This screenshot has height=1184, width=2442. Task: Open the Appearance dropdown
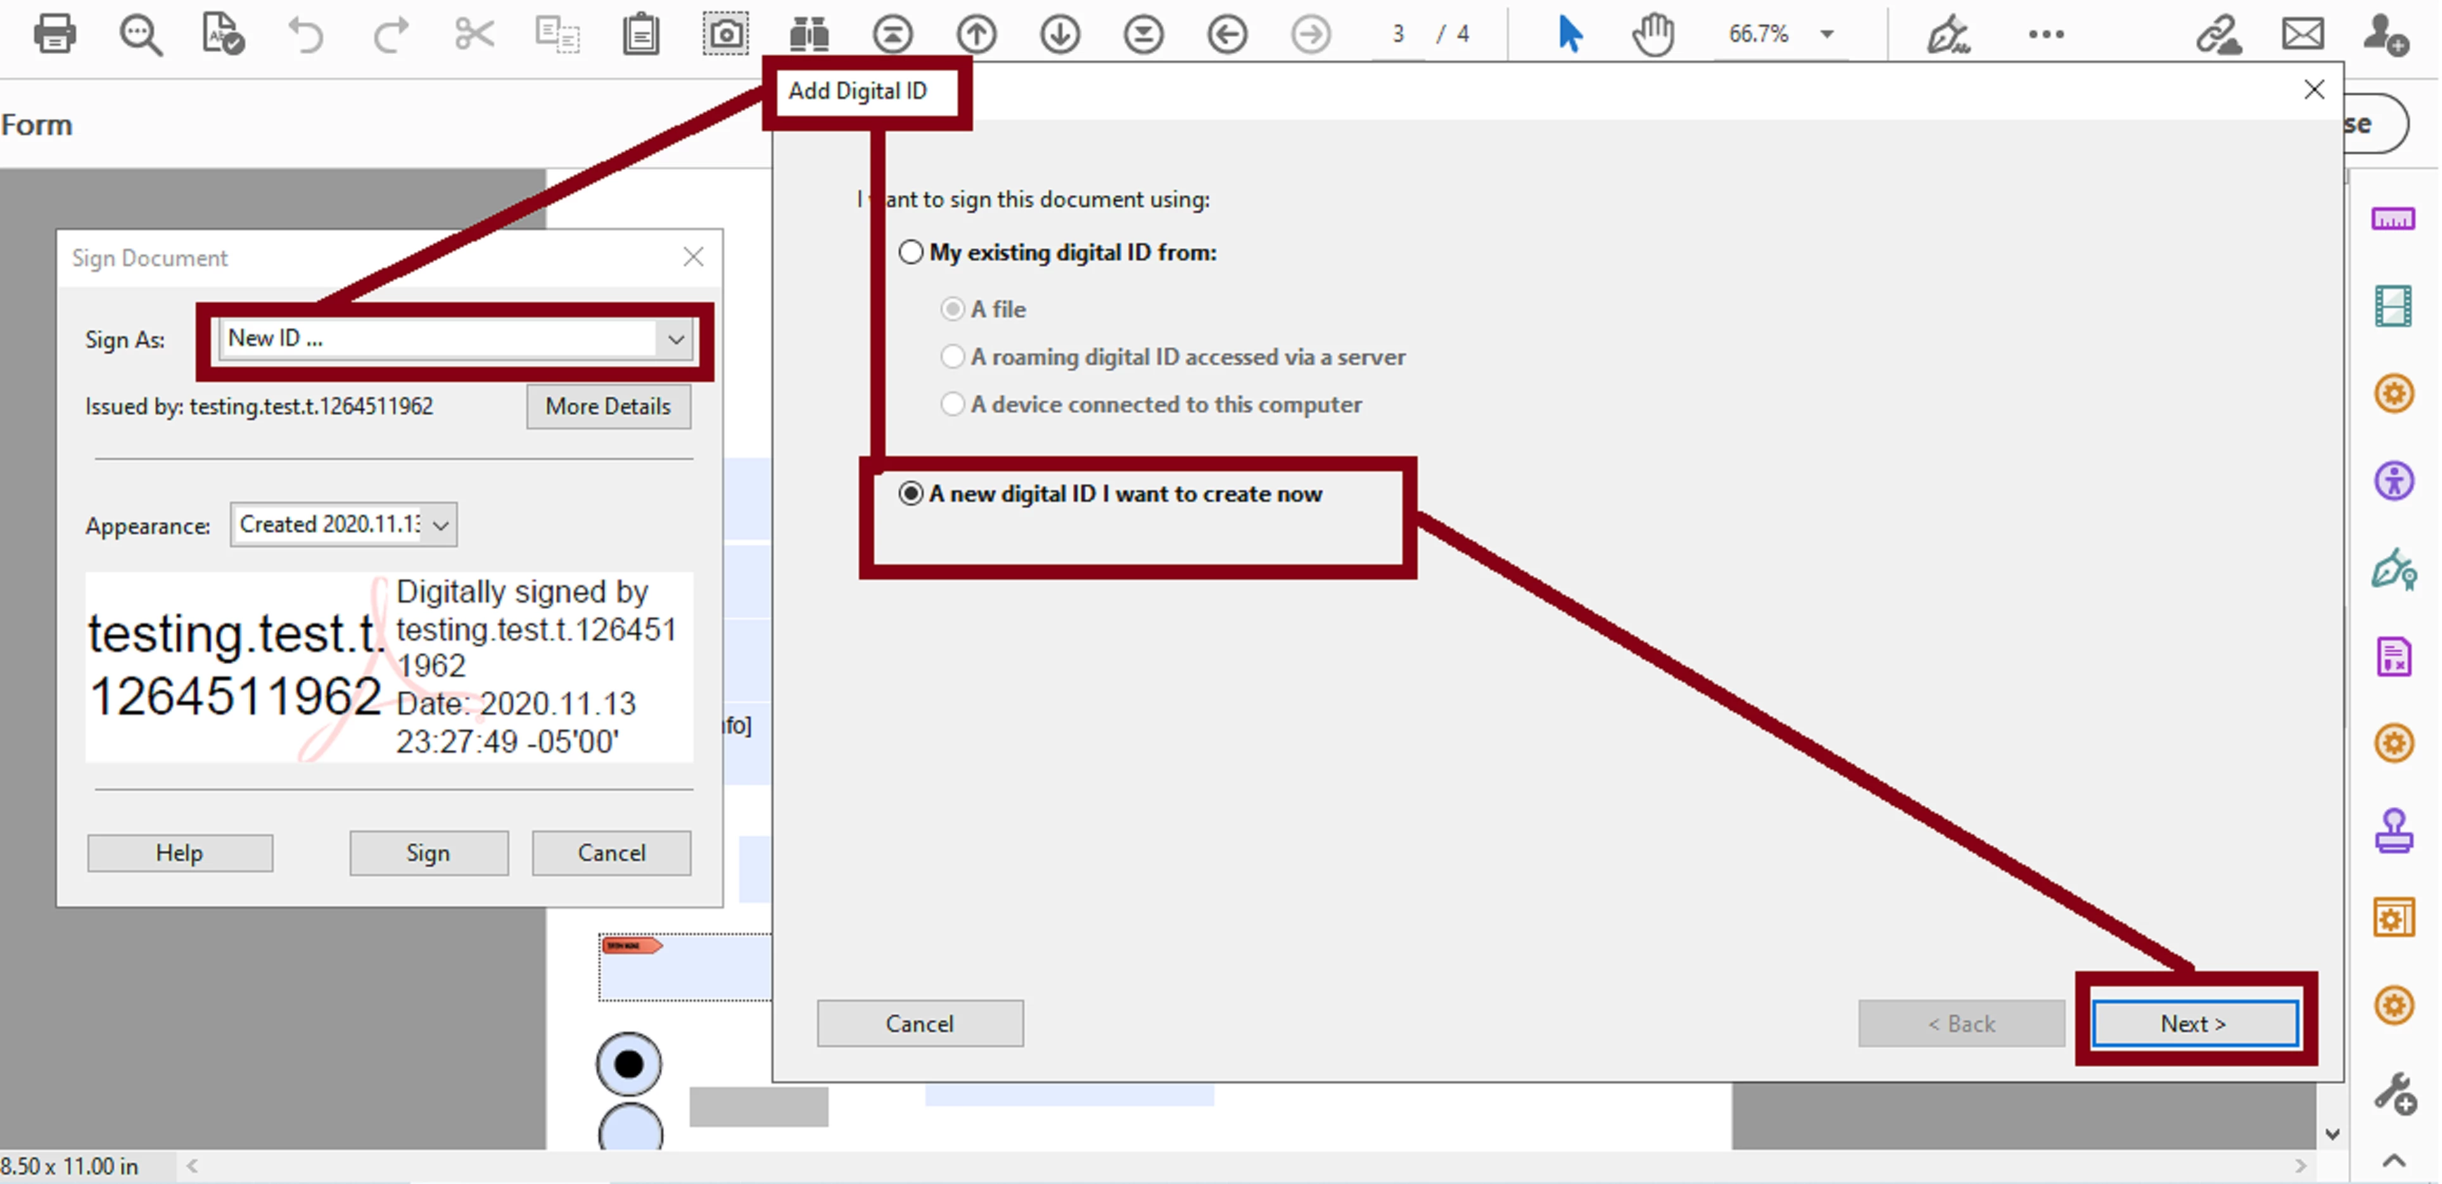(441, 525)
